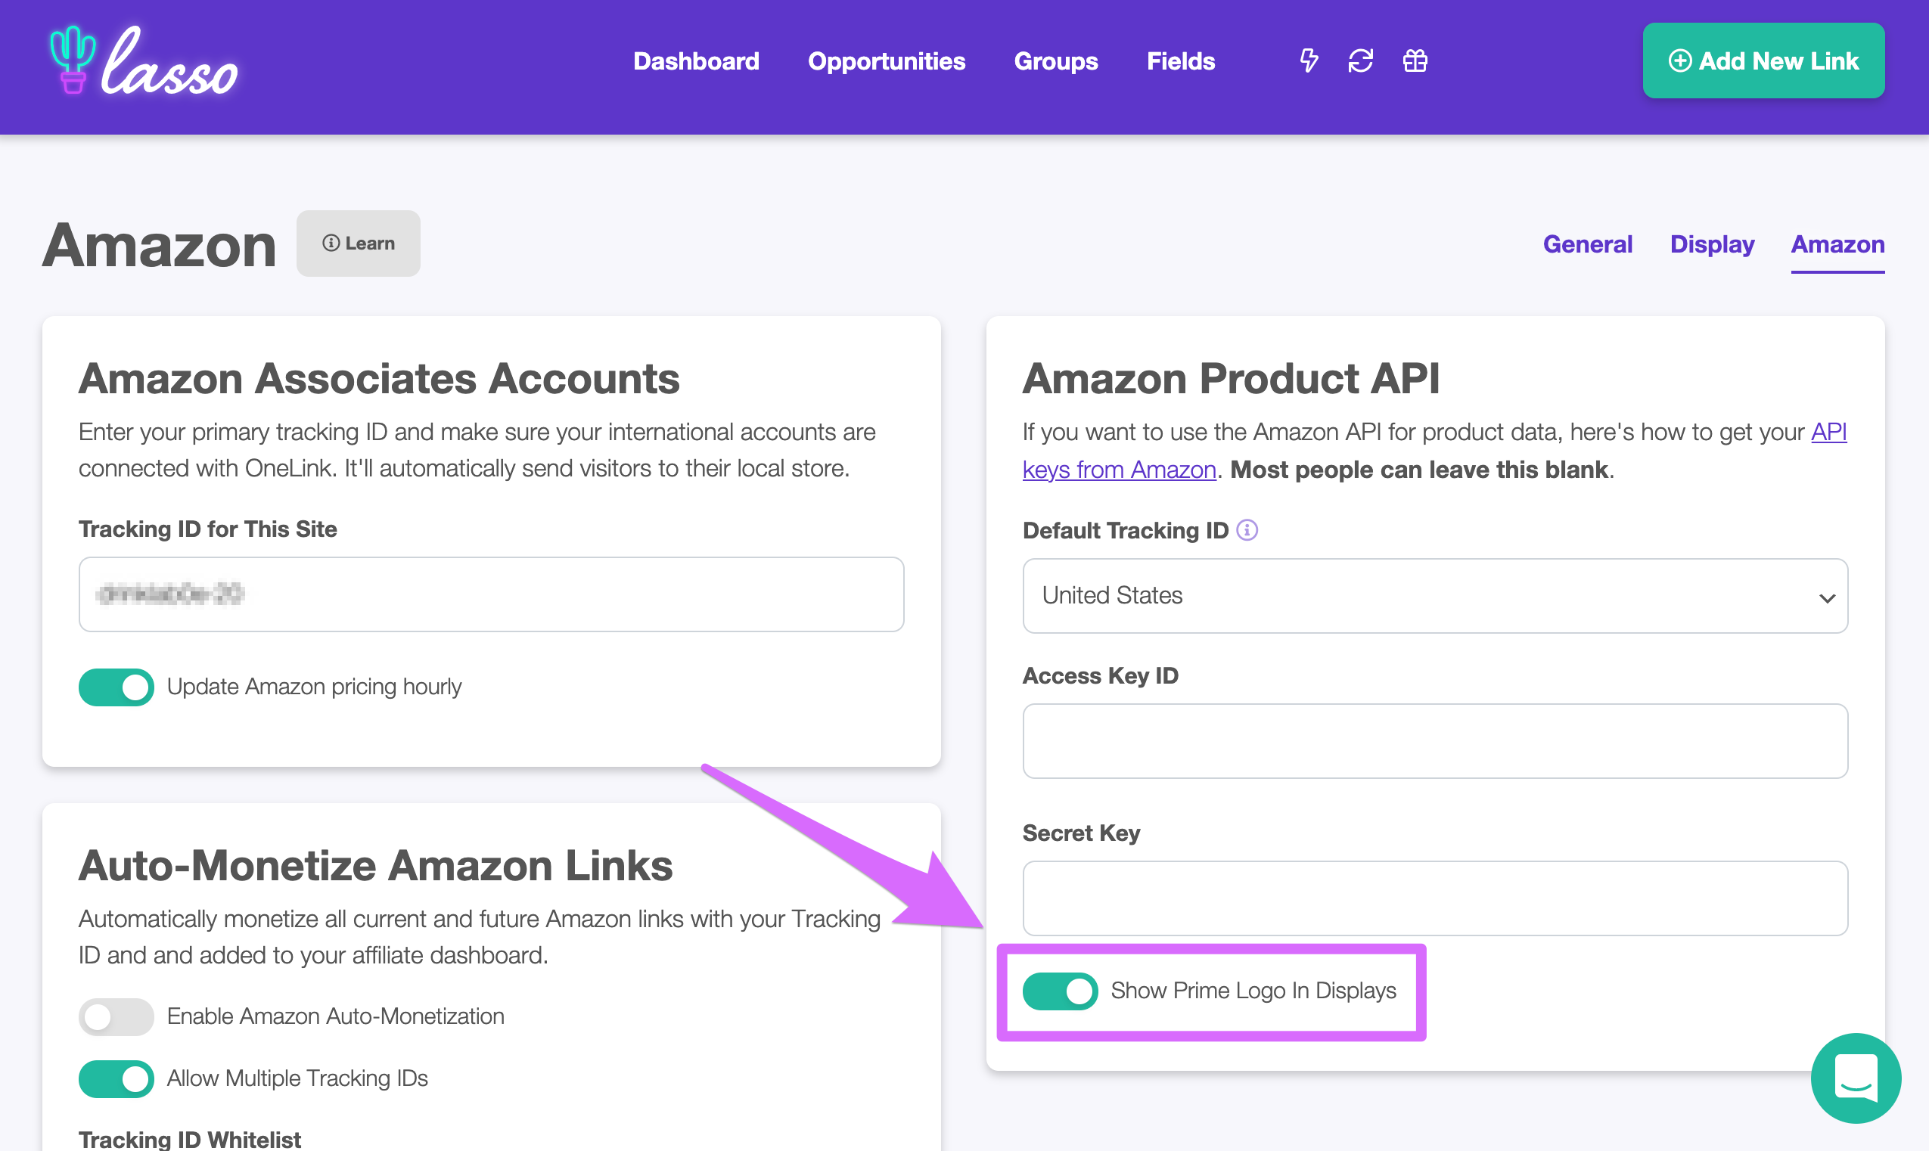Screen dimensions: 1929x1151
Task: Open the gift box icon in header
Action: click(x=1415, y=60)
